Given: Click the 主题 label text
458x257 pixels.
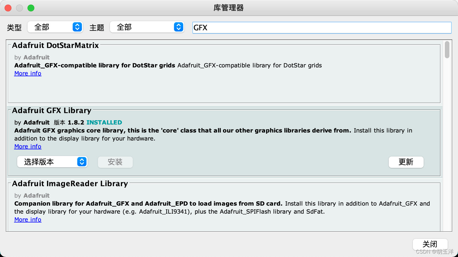Looking at the screenshot, I should [97, 28].
